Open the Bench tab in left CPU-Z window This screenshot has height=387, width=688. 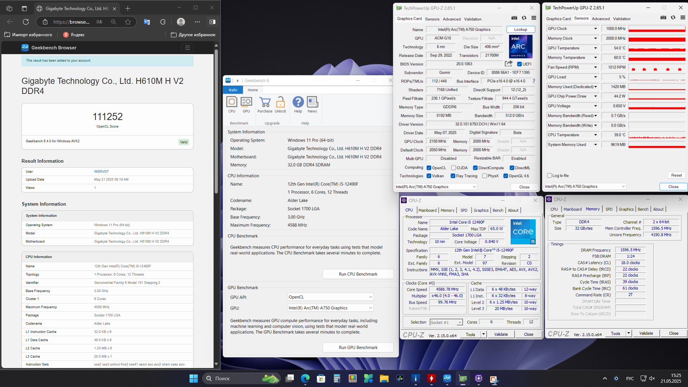click(x=498, y=210)
